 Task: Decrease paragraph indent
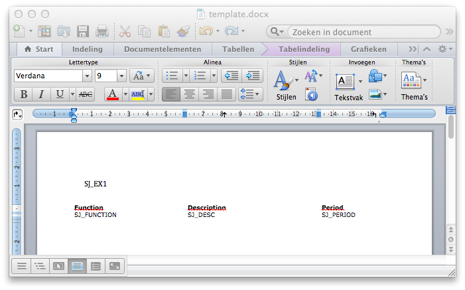pyautogui.click(x=232, y=76)
